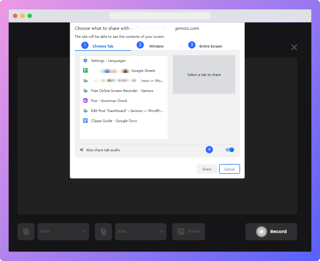Image resolution: width=320 pixels, height=261 pixels.
Task: Select the Poe - Grammar Check row
Action: (124, 101)
